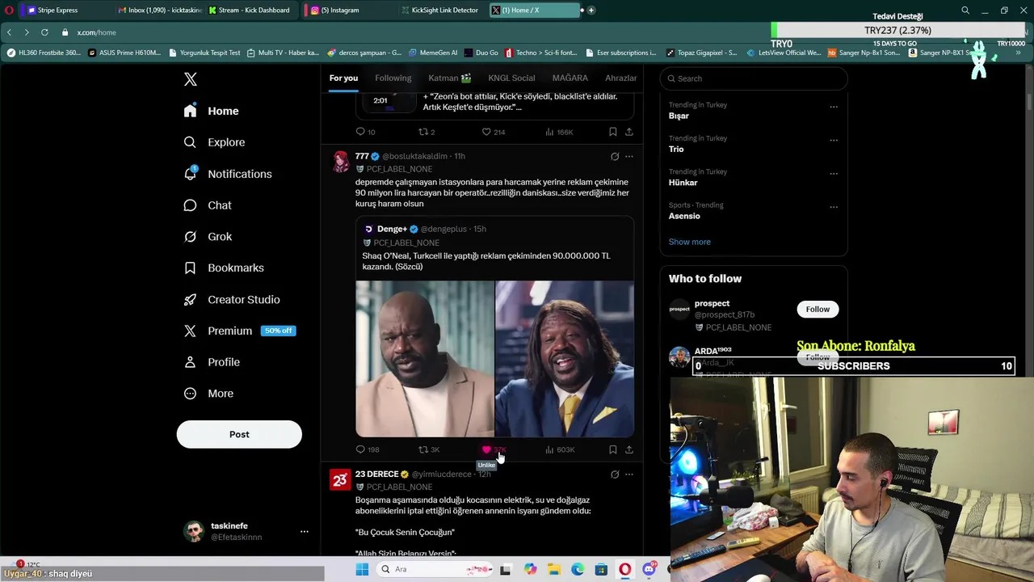This screenshot has width=1034, height=582.
Task: Switch to the For you tab
Action: coord(343,78)
